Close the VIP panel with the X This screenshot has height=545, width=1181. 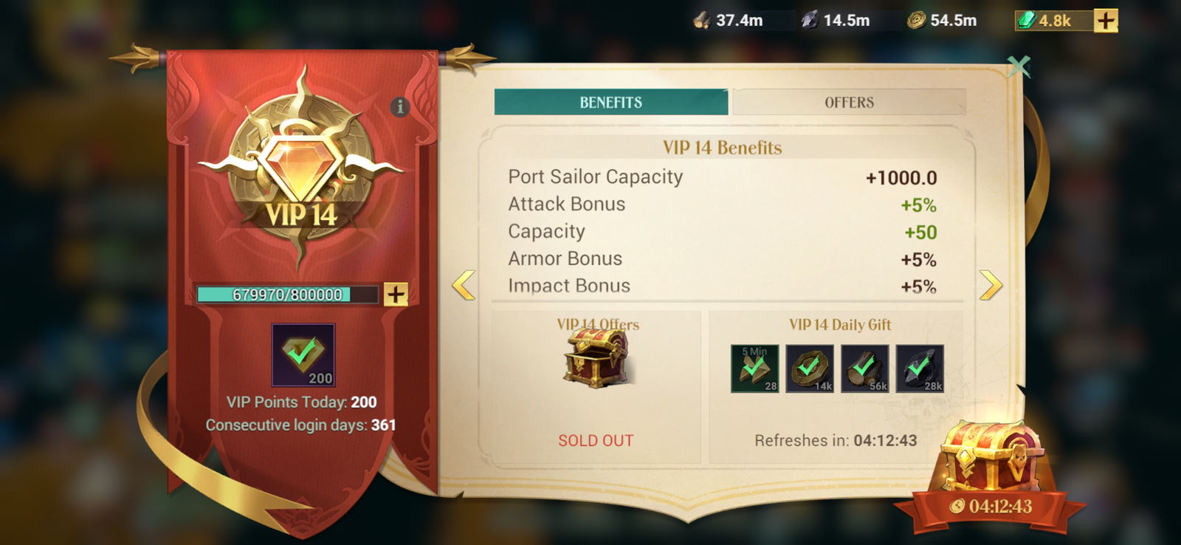click(x=1019, y=66)
